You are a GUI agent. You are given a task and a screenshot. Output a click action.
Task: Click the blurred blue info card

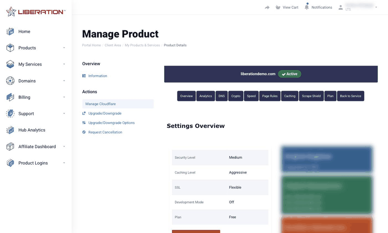click(327, 159)
